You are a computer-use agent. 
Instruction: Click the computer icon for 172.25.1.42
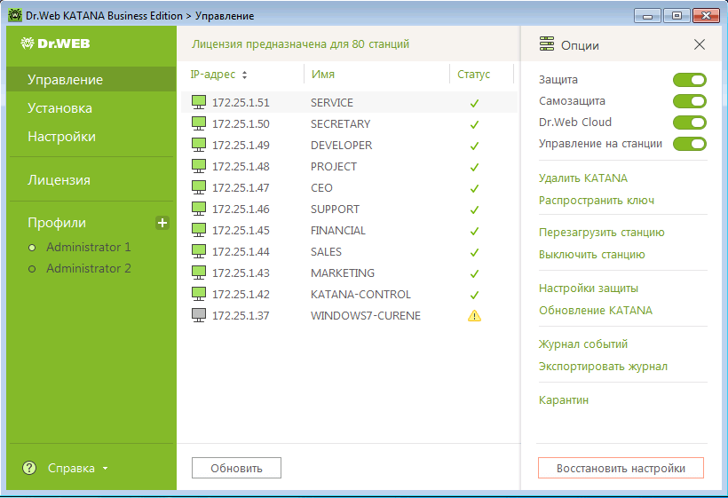[199, 294]
